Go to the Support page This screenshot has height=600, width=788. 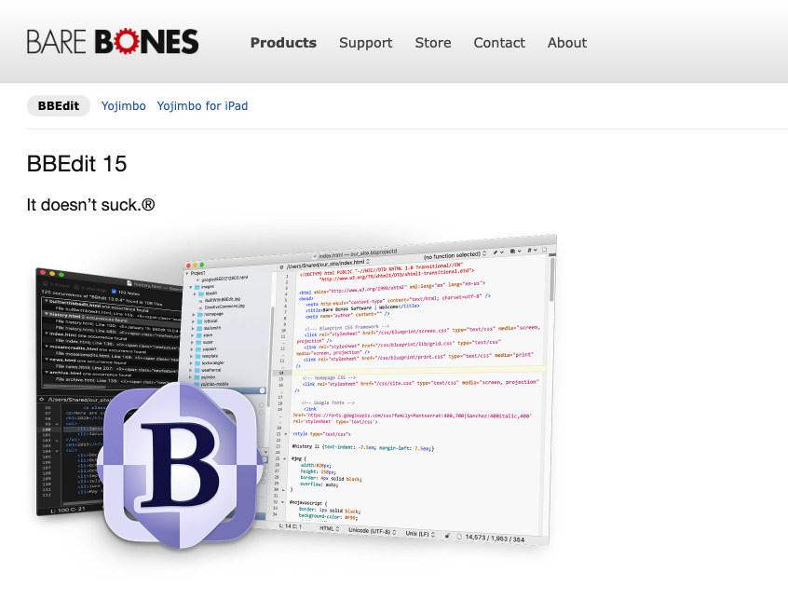point(365,43)
